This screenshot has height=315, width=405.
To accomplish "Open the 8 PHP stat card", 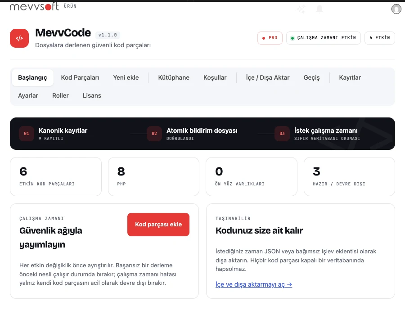I will pos(154,176).
